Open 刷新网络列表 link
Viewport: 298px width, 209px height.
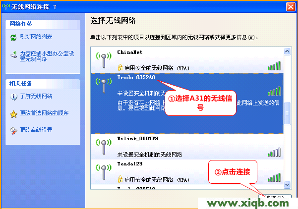36,37
